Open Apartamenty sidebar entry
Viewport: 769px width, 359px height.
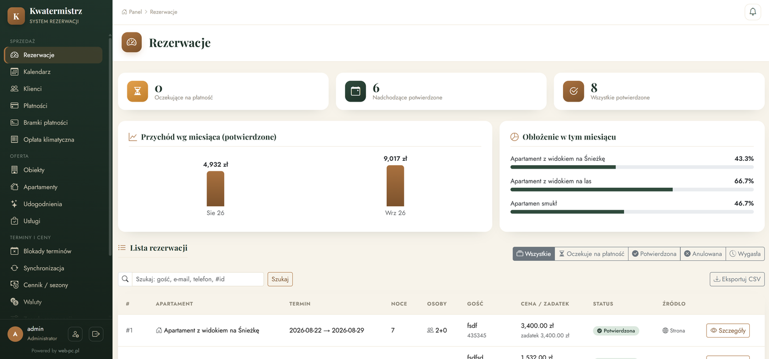(53, 187)
